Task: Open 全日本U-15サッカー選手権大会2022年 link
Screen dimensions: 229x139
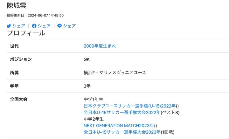Action: click(x=122, y=112)
